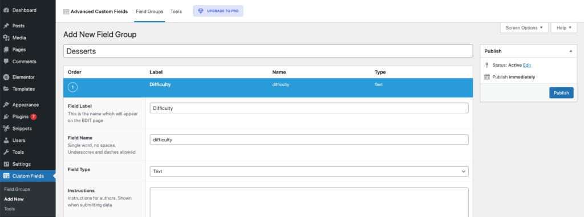Open the Custom Fields menu item
Viewport: 584px width, 217px height.
click(x=27, y=176)
